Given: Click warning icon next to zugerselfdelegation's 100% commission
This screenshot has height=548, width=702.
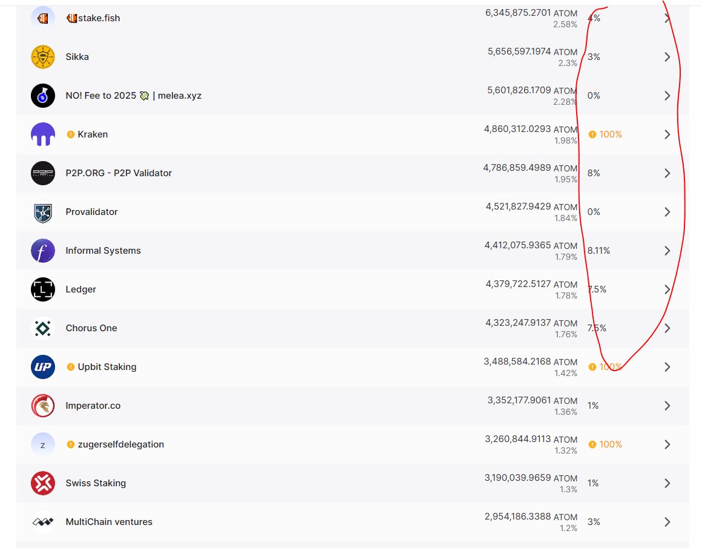Looking at the screenshot, I should click(x=592, y=444).
